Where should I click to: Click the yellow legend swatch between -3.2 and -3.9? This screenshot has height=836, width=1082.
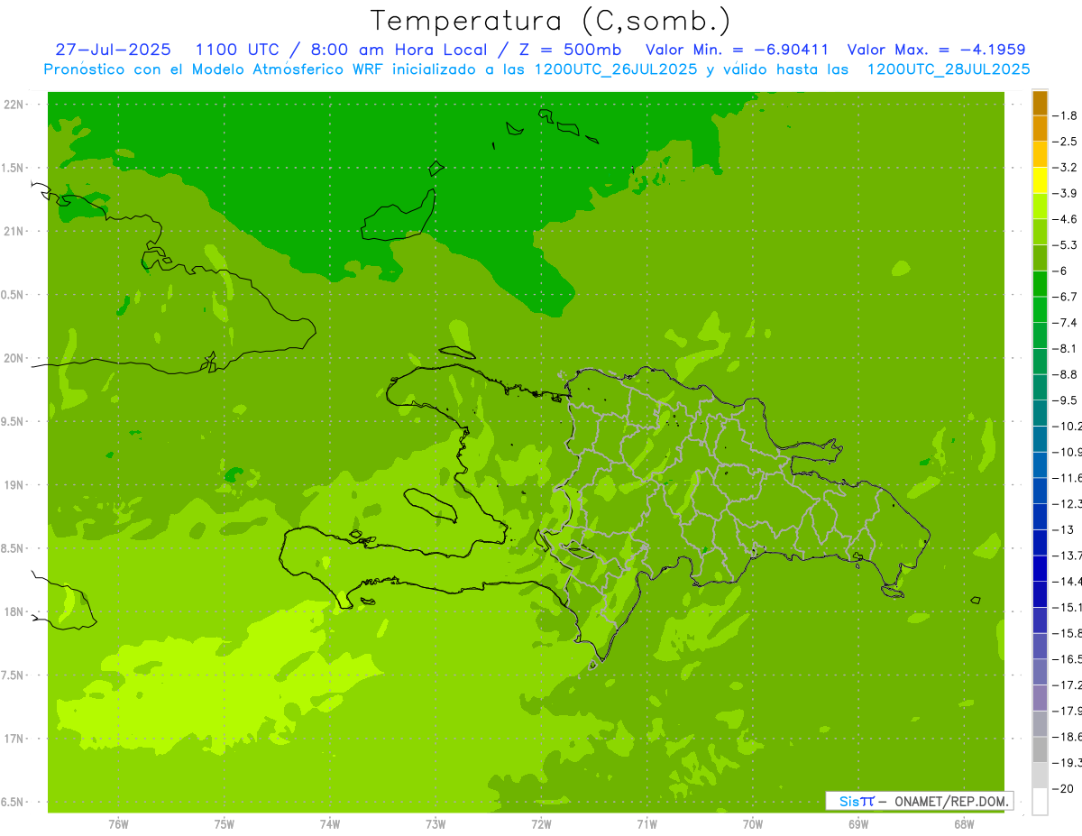[1040, 180]
